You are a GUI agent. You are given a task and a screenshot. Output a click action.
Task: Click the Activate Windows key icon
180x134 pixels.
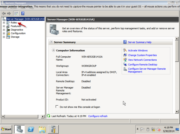[x=125, y=50]
